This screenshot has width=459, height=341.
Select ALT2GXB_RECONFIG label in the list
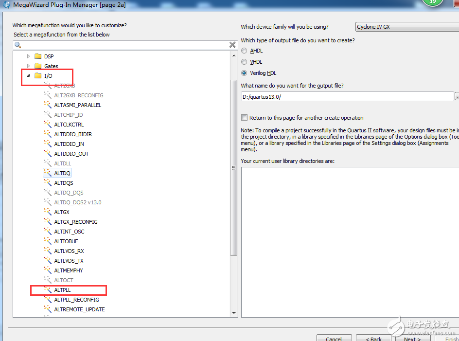coord(79,95)
